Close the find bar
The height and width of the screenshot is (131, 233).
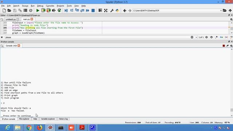[x=2, y=37]
